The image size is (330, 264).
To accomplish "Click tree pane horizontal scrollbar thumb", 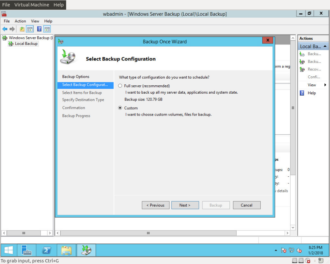I will [x=24, y=233].
